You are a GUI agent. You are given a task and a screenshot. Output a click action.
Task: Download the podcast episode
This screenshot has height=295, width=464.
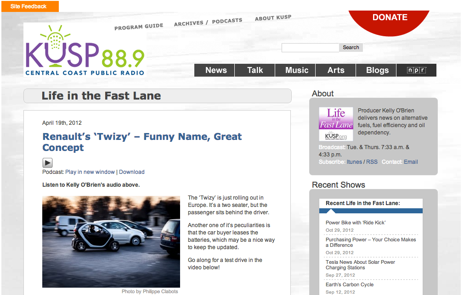pyautogui.click(x=132, y=172)
